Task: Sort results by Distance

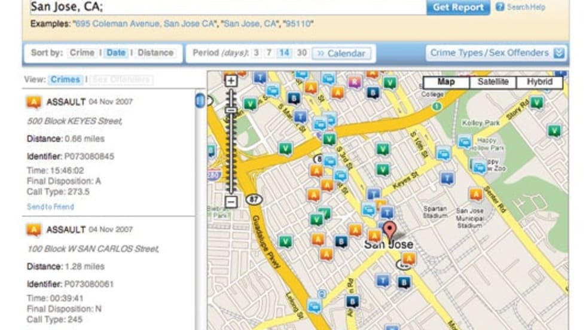Action: (x=156, y=53)
